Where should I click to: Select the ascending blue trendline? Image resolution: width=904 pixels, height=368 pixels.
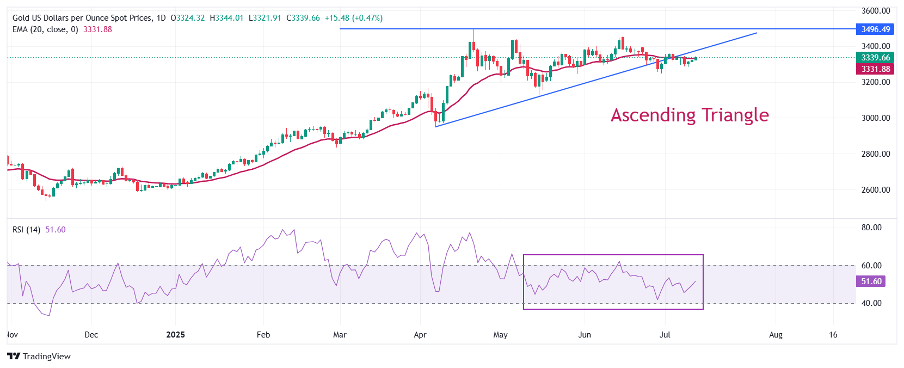pyautogui.click(x=596, y=79)
